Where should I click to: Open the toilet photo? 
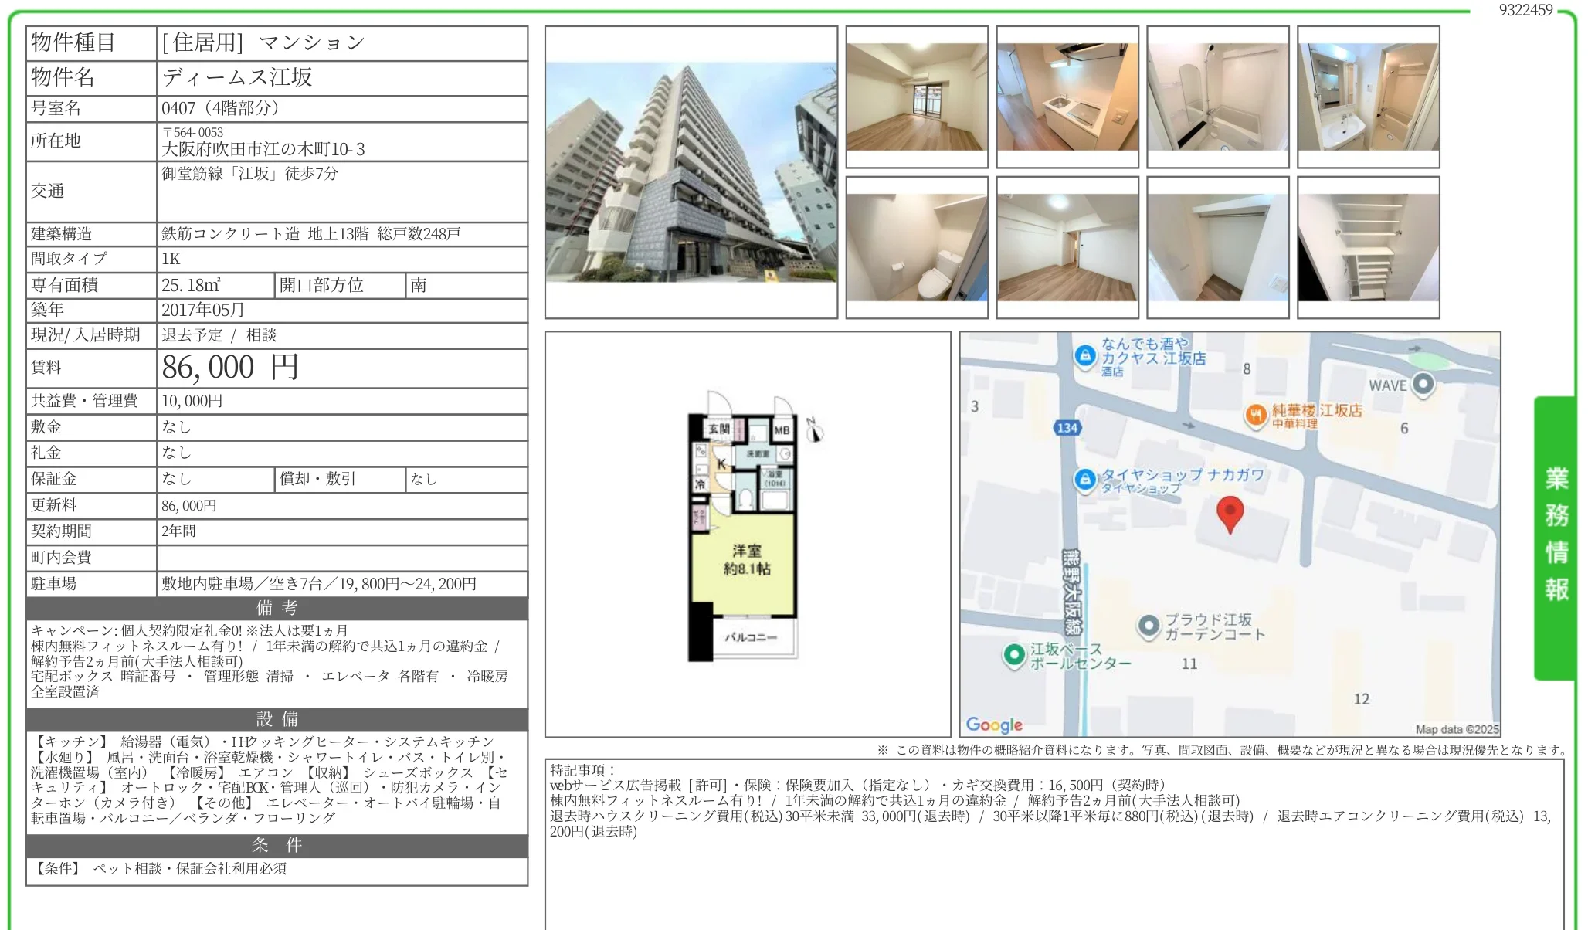point(917,247)
